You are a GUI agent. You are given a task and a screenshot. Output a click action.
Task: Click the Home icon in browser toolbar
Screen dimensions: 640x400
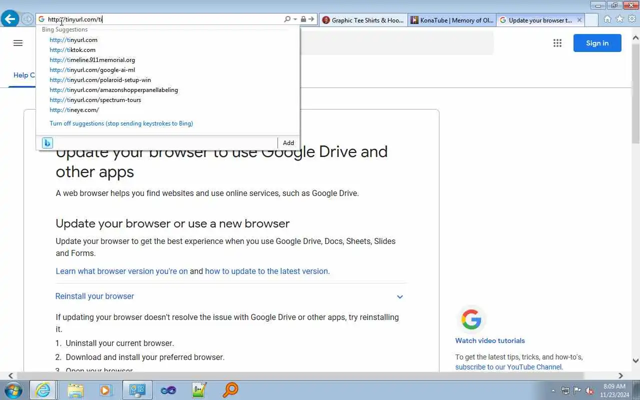point(607,19)
